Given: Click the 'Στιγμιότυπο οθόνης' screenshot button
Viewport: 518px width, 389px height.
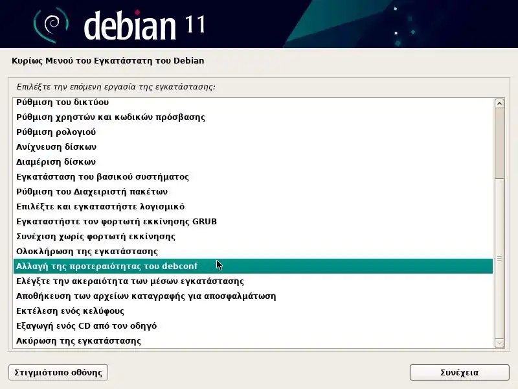Looking at the screenshot, I should (58, 372).
